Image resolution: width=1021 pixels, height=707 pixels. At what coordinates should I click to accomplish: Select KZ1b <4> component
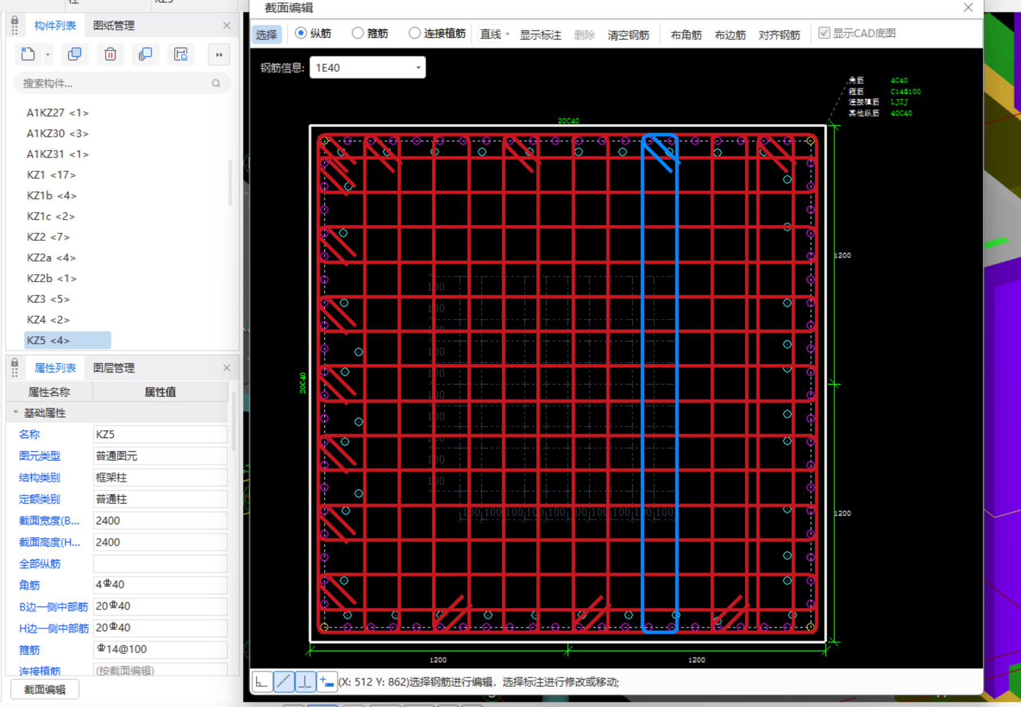[x=52, y=195]
